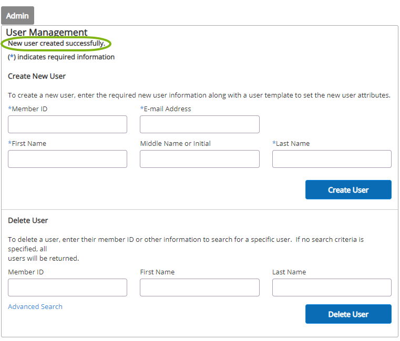Click the 'New user created successfully.' message
400x341 pixels.
[x=56, y=44]
